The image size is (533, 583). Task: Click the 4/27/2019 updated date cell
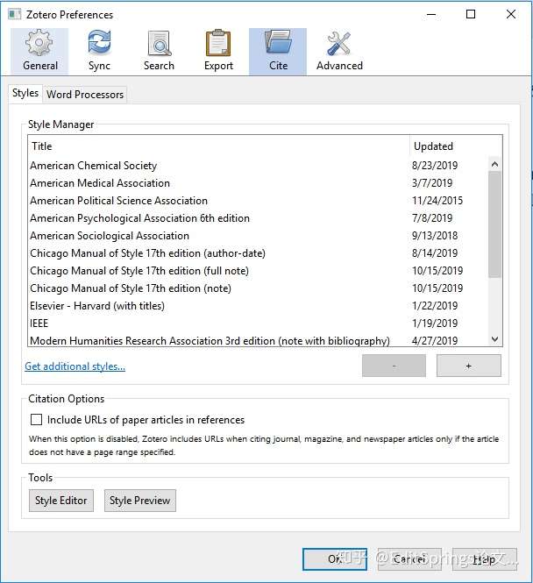(435, 340)
